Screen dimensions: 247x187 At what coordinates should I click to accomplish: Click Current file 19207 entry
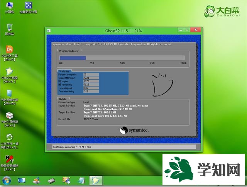tap(91, 119)
